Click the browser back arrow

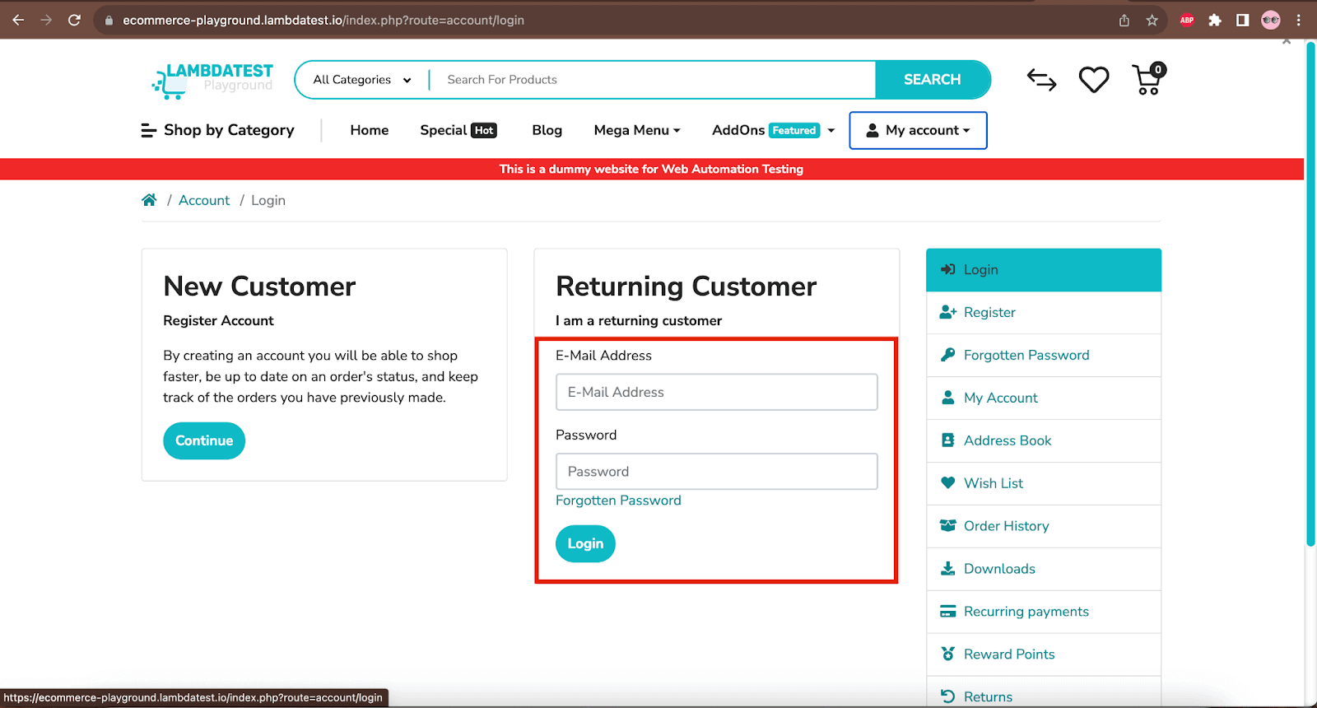click(18, 20)
